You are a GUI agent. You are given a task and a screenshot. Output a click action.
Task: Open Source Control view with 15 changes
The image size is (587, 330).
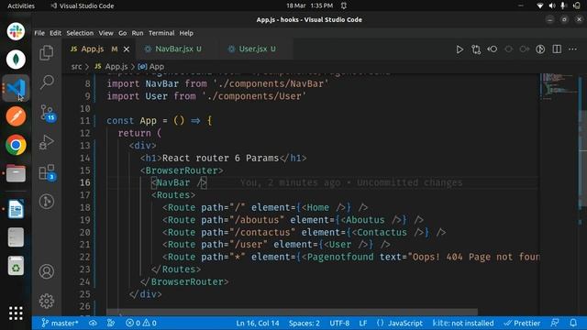tap(47, 112)
